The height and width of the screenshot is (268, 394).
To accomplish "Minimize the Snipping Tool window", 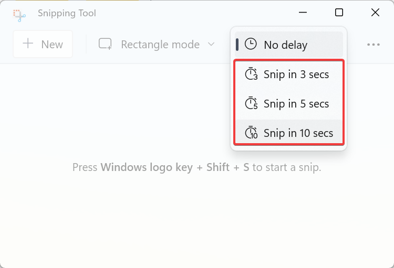I will click(x=303, y=12).
